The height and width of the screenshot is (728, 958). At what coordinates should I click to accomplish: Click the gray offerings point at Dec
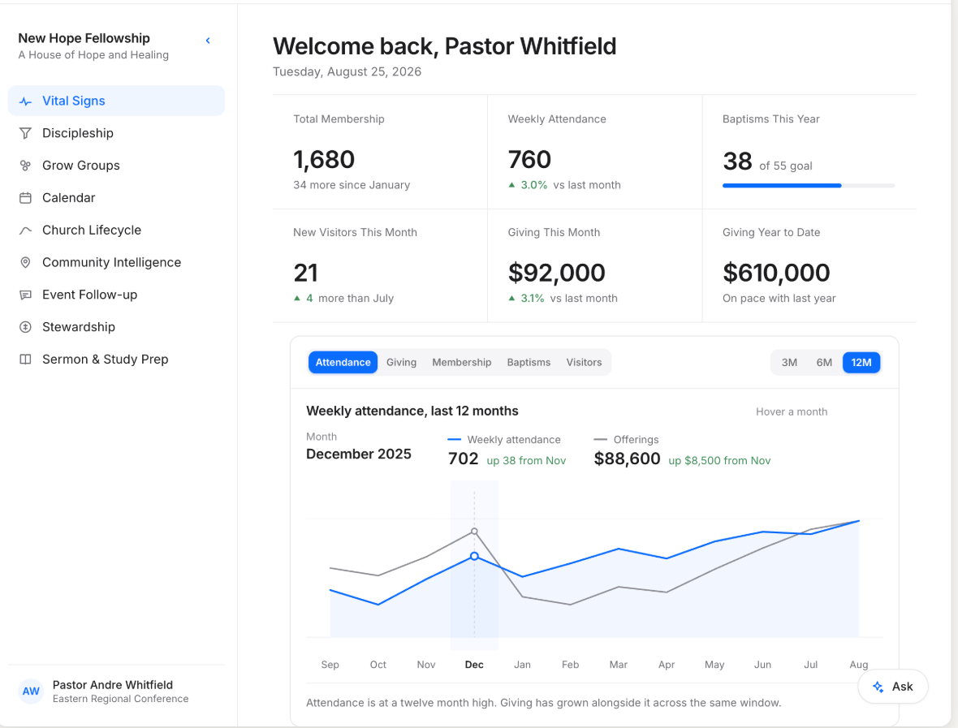click(x=474, y=532)
